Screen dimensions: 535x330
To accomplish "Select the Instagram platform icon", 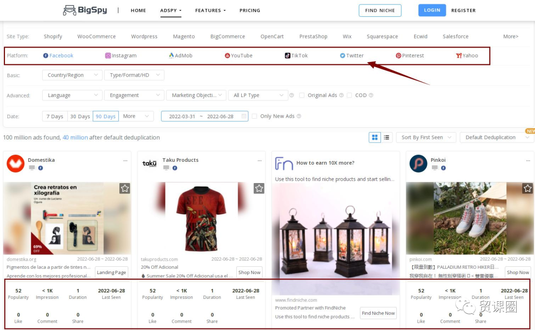I will (x=108, y=55).
